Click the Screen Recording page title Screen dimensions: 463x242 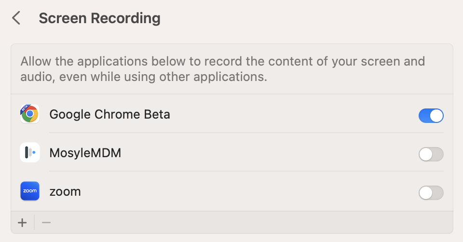99,18
